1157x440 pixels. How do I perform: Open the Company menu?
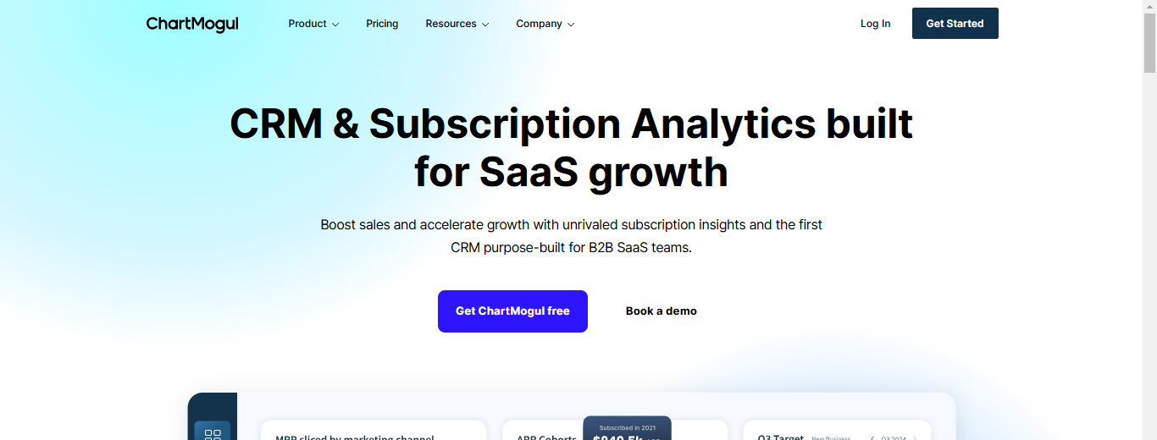click(539, 24)
